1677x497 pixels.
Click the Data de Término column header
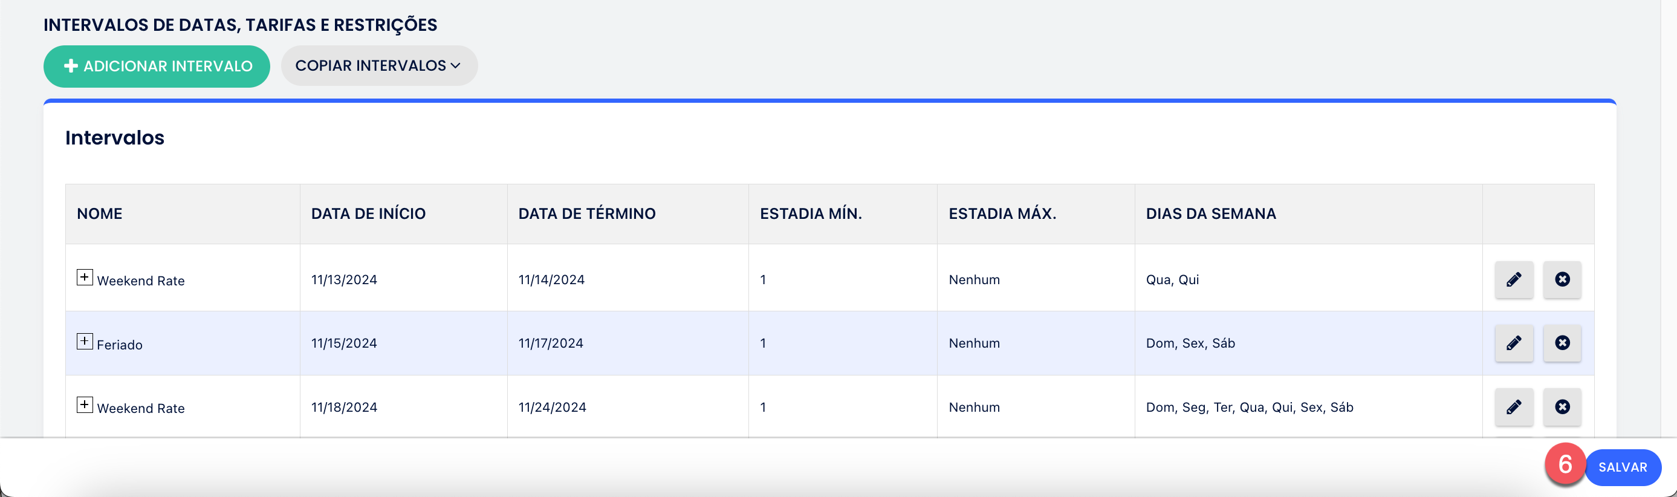(586, 213)
